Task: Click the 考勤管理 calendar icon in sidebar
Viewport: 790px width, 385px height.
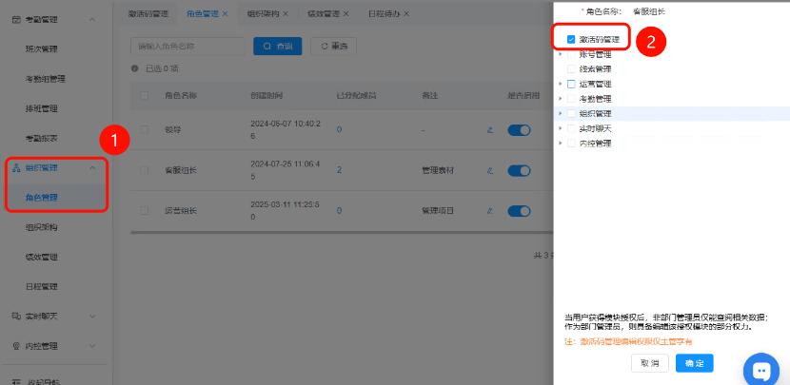Action: (x=16, y=19)
